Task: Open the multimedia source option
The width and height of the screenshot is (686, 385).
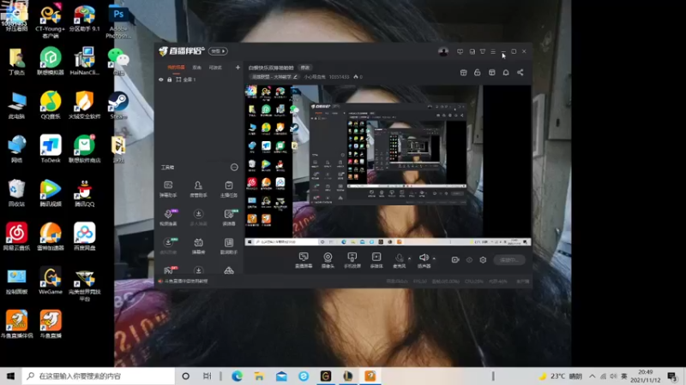Action: pos(376,260)
